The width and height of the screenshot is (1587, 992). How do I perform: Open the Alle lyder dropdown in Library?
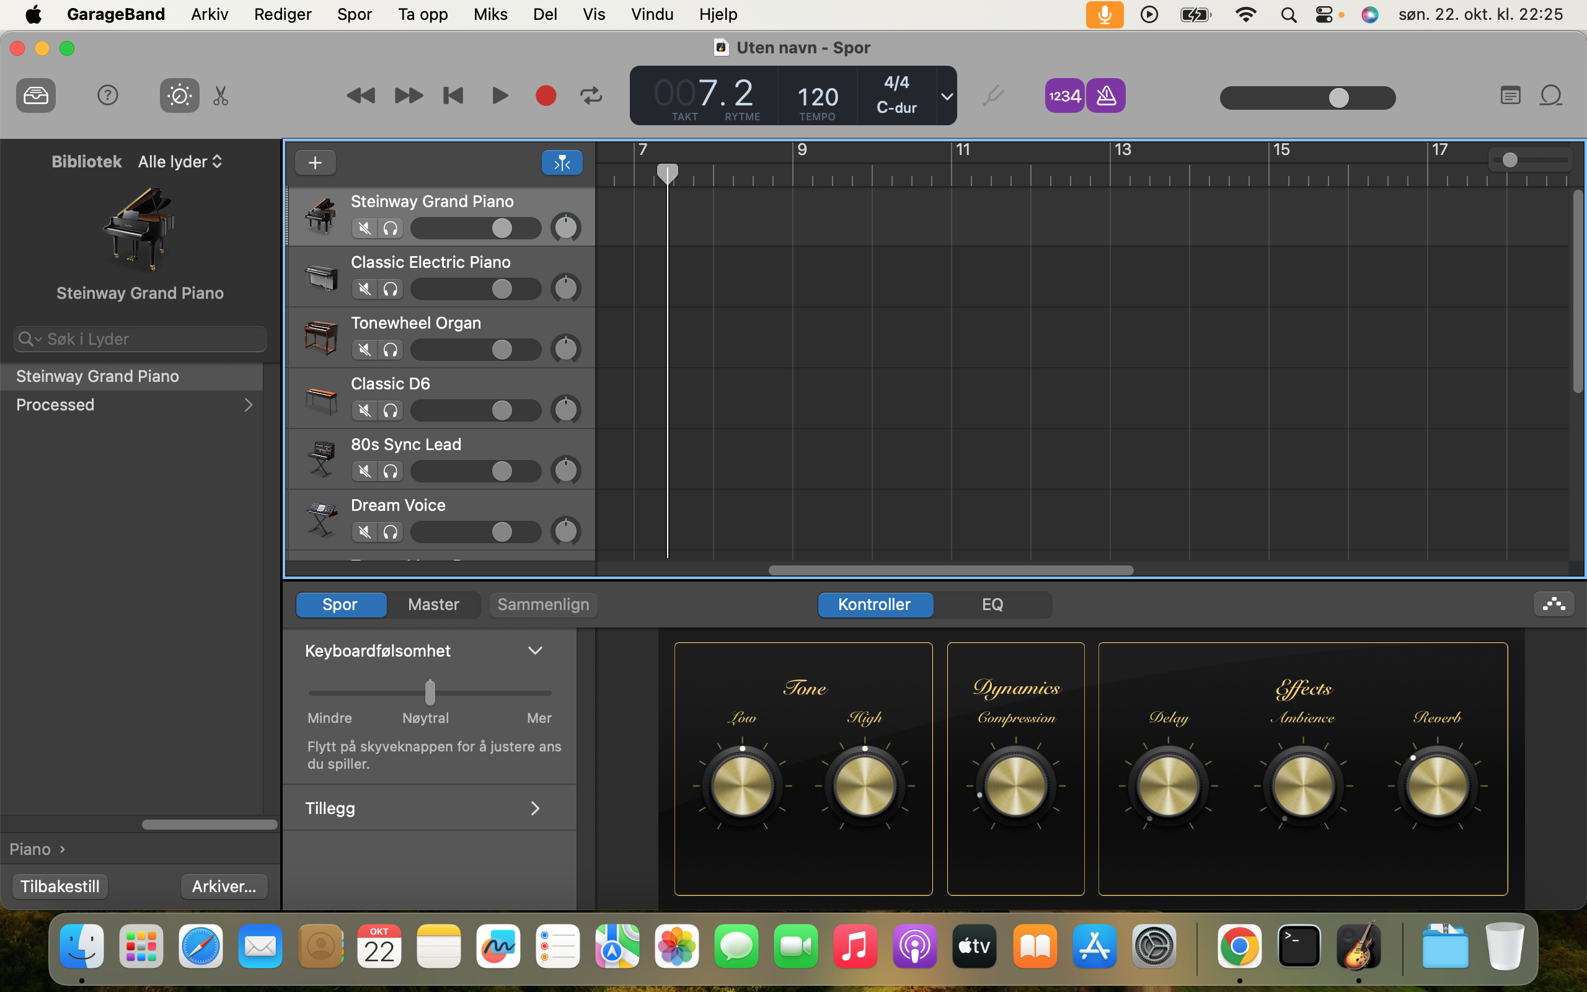(x=180, y=161)
